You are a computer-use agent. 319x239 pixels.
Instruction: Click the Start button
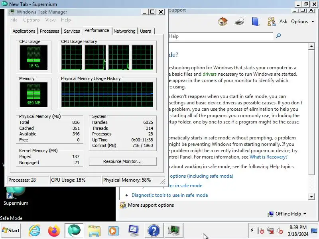point(11,231)
